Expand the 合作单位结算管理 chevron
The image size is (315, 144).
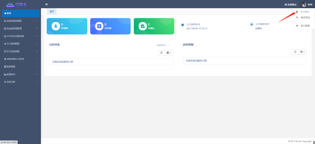pyautogui.click(x=37, y=36)
